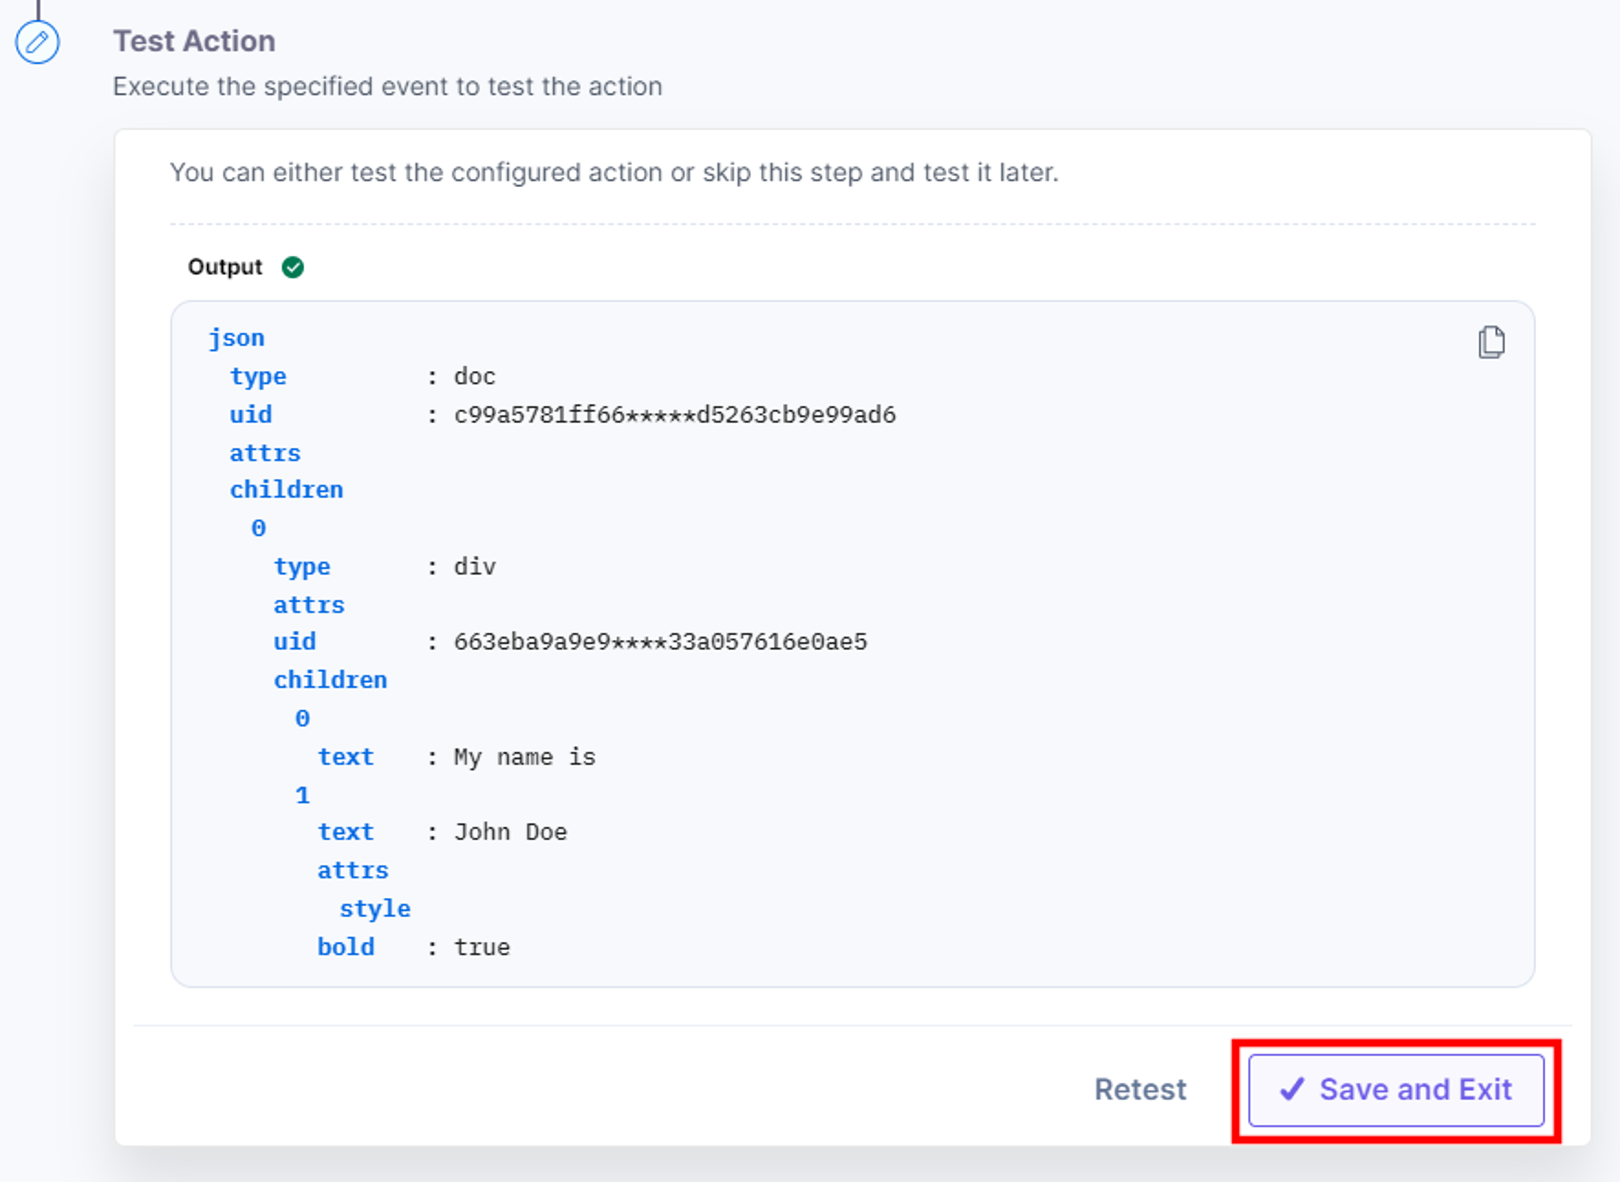Click the green success check icon
Image resolution: width=1620 pixels, height=1182 pixels.
tap(293, 267)
